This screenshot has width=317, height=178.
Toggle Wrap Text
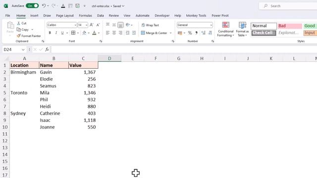150,25
